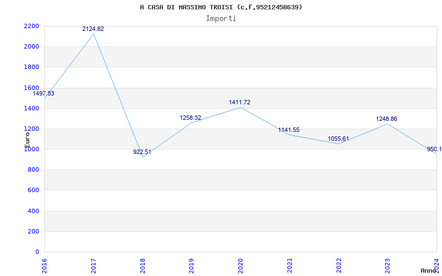442x276 pixels.
Task: Click the 2023 x-axis label
Action: [x=388, y=266]
